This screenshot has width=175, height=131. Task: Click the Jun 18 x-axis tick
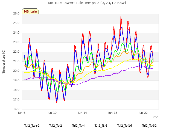click(113, 113)
